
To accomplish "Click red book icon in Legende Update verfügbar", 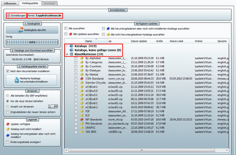I will (8, 124).
